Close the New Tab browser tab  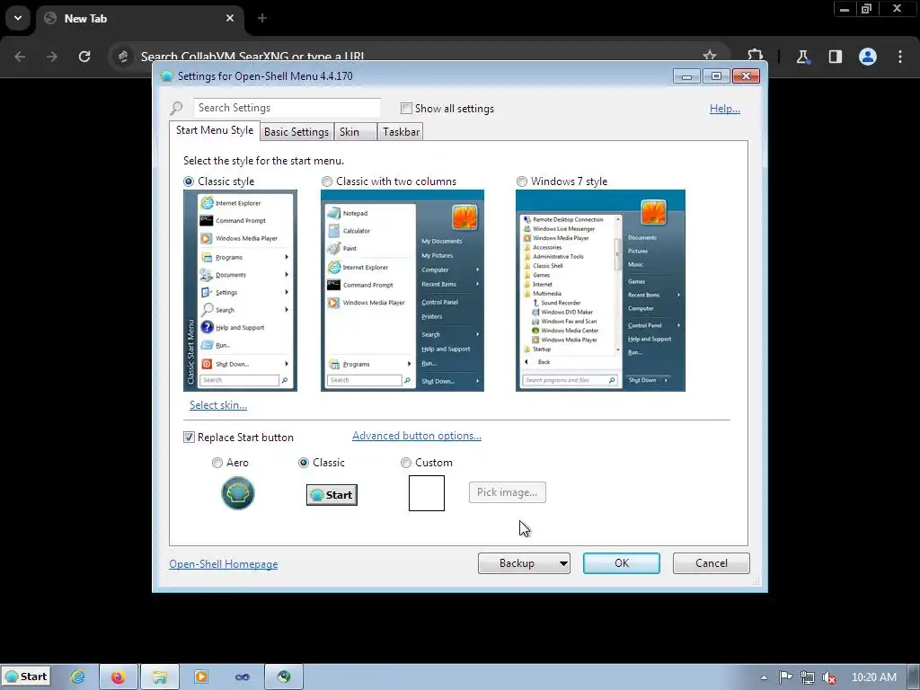230,18
